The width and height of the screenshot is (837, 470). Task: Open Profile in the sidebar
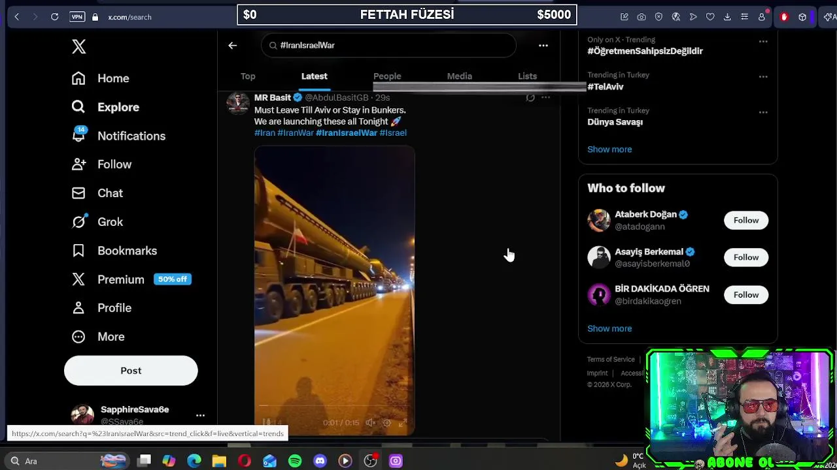(101, 308)
